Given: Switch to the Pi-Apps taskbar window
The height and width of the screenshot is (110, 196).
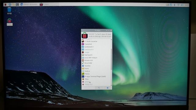Looking at the screenshot, I should [x=44, y=4].
